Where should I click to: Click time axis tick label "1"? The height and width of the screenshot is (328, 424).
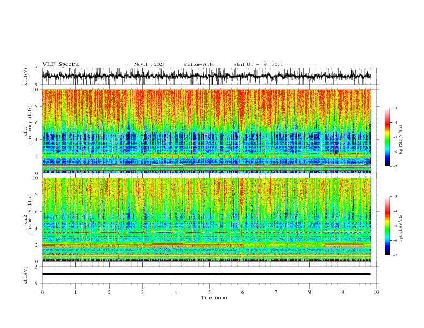tap(75, 292)
